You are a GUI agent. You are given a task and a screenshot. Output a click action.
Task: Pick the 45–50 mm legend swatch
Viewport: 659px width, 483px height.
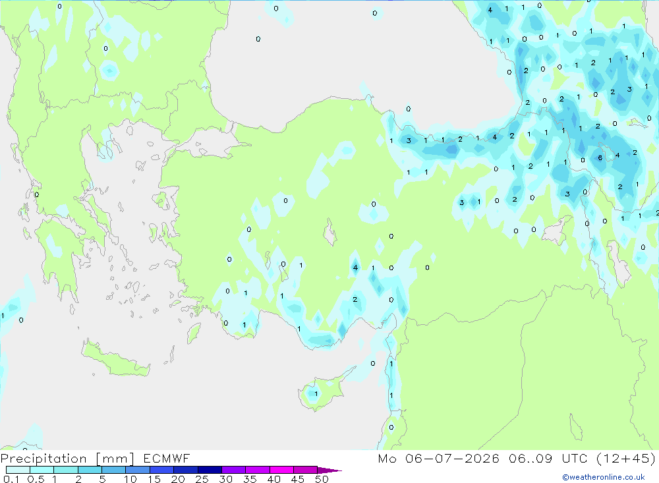tap(306, 470)
